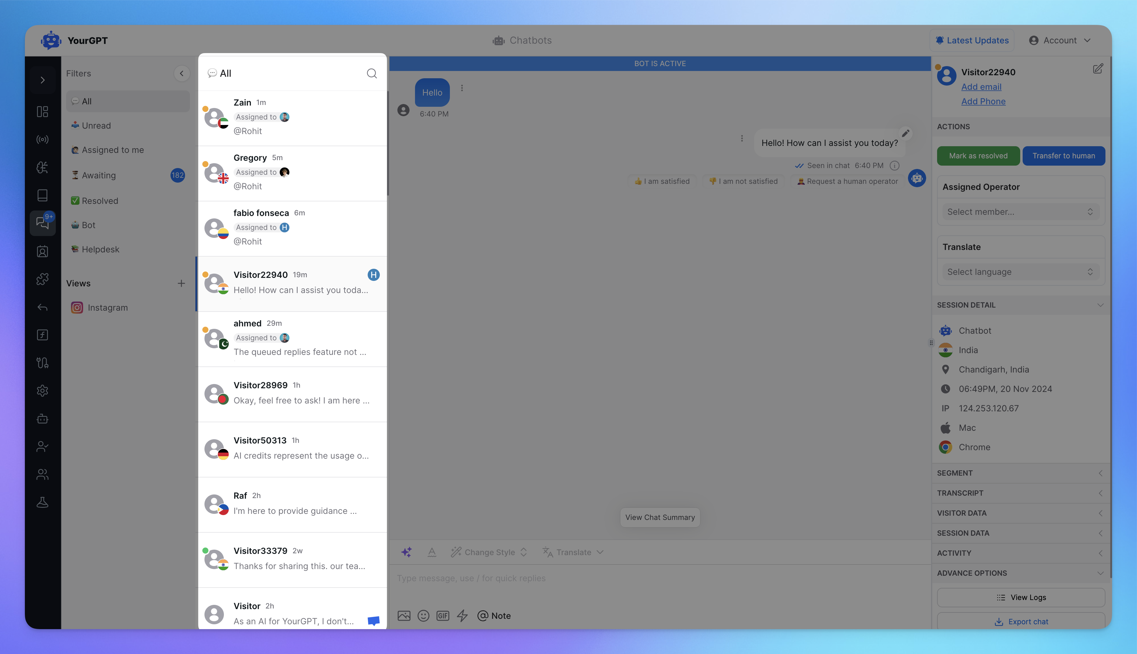Open the bot icon in sidebar
Screen dimensions: 1137x654
point(43,419)
